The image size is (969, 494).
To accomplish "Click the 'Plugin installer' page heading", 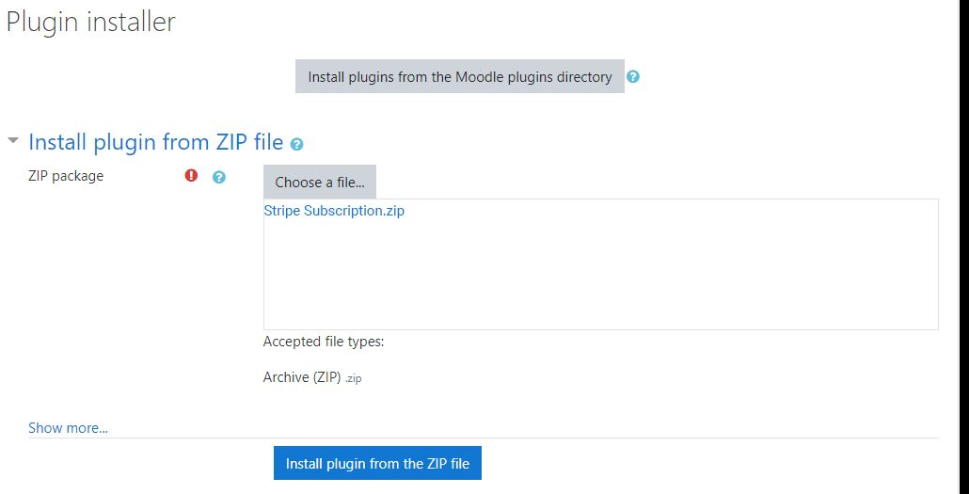I will pos(91,22).
